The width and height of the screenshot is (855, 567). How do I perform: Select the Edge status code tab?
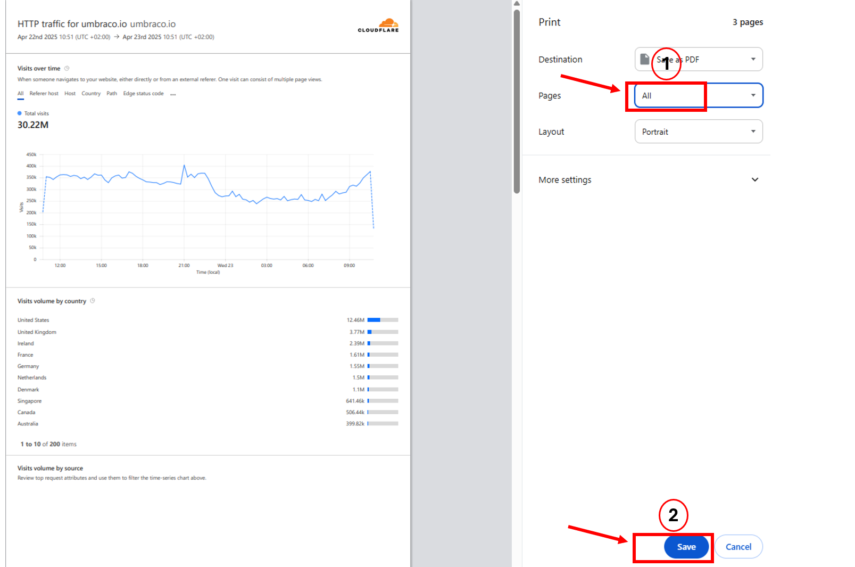[143, 94]
